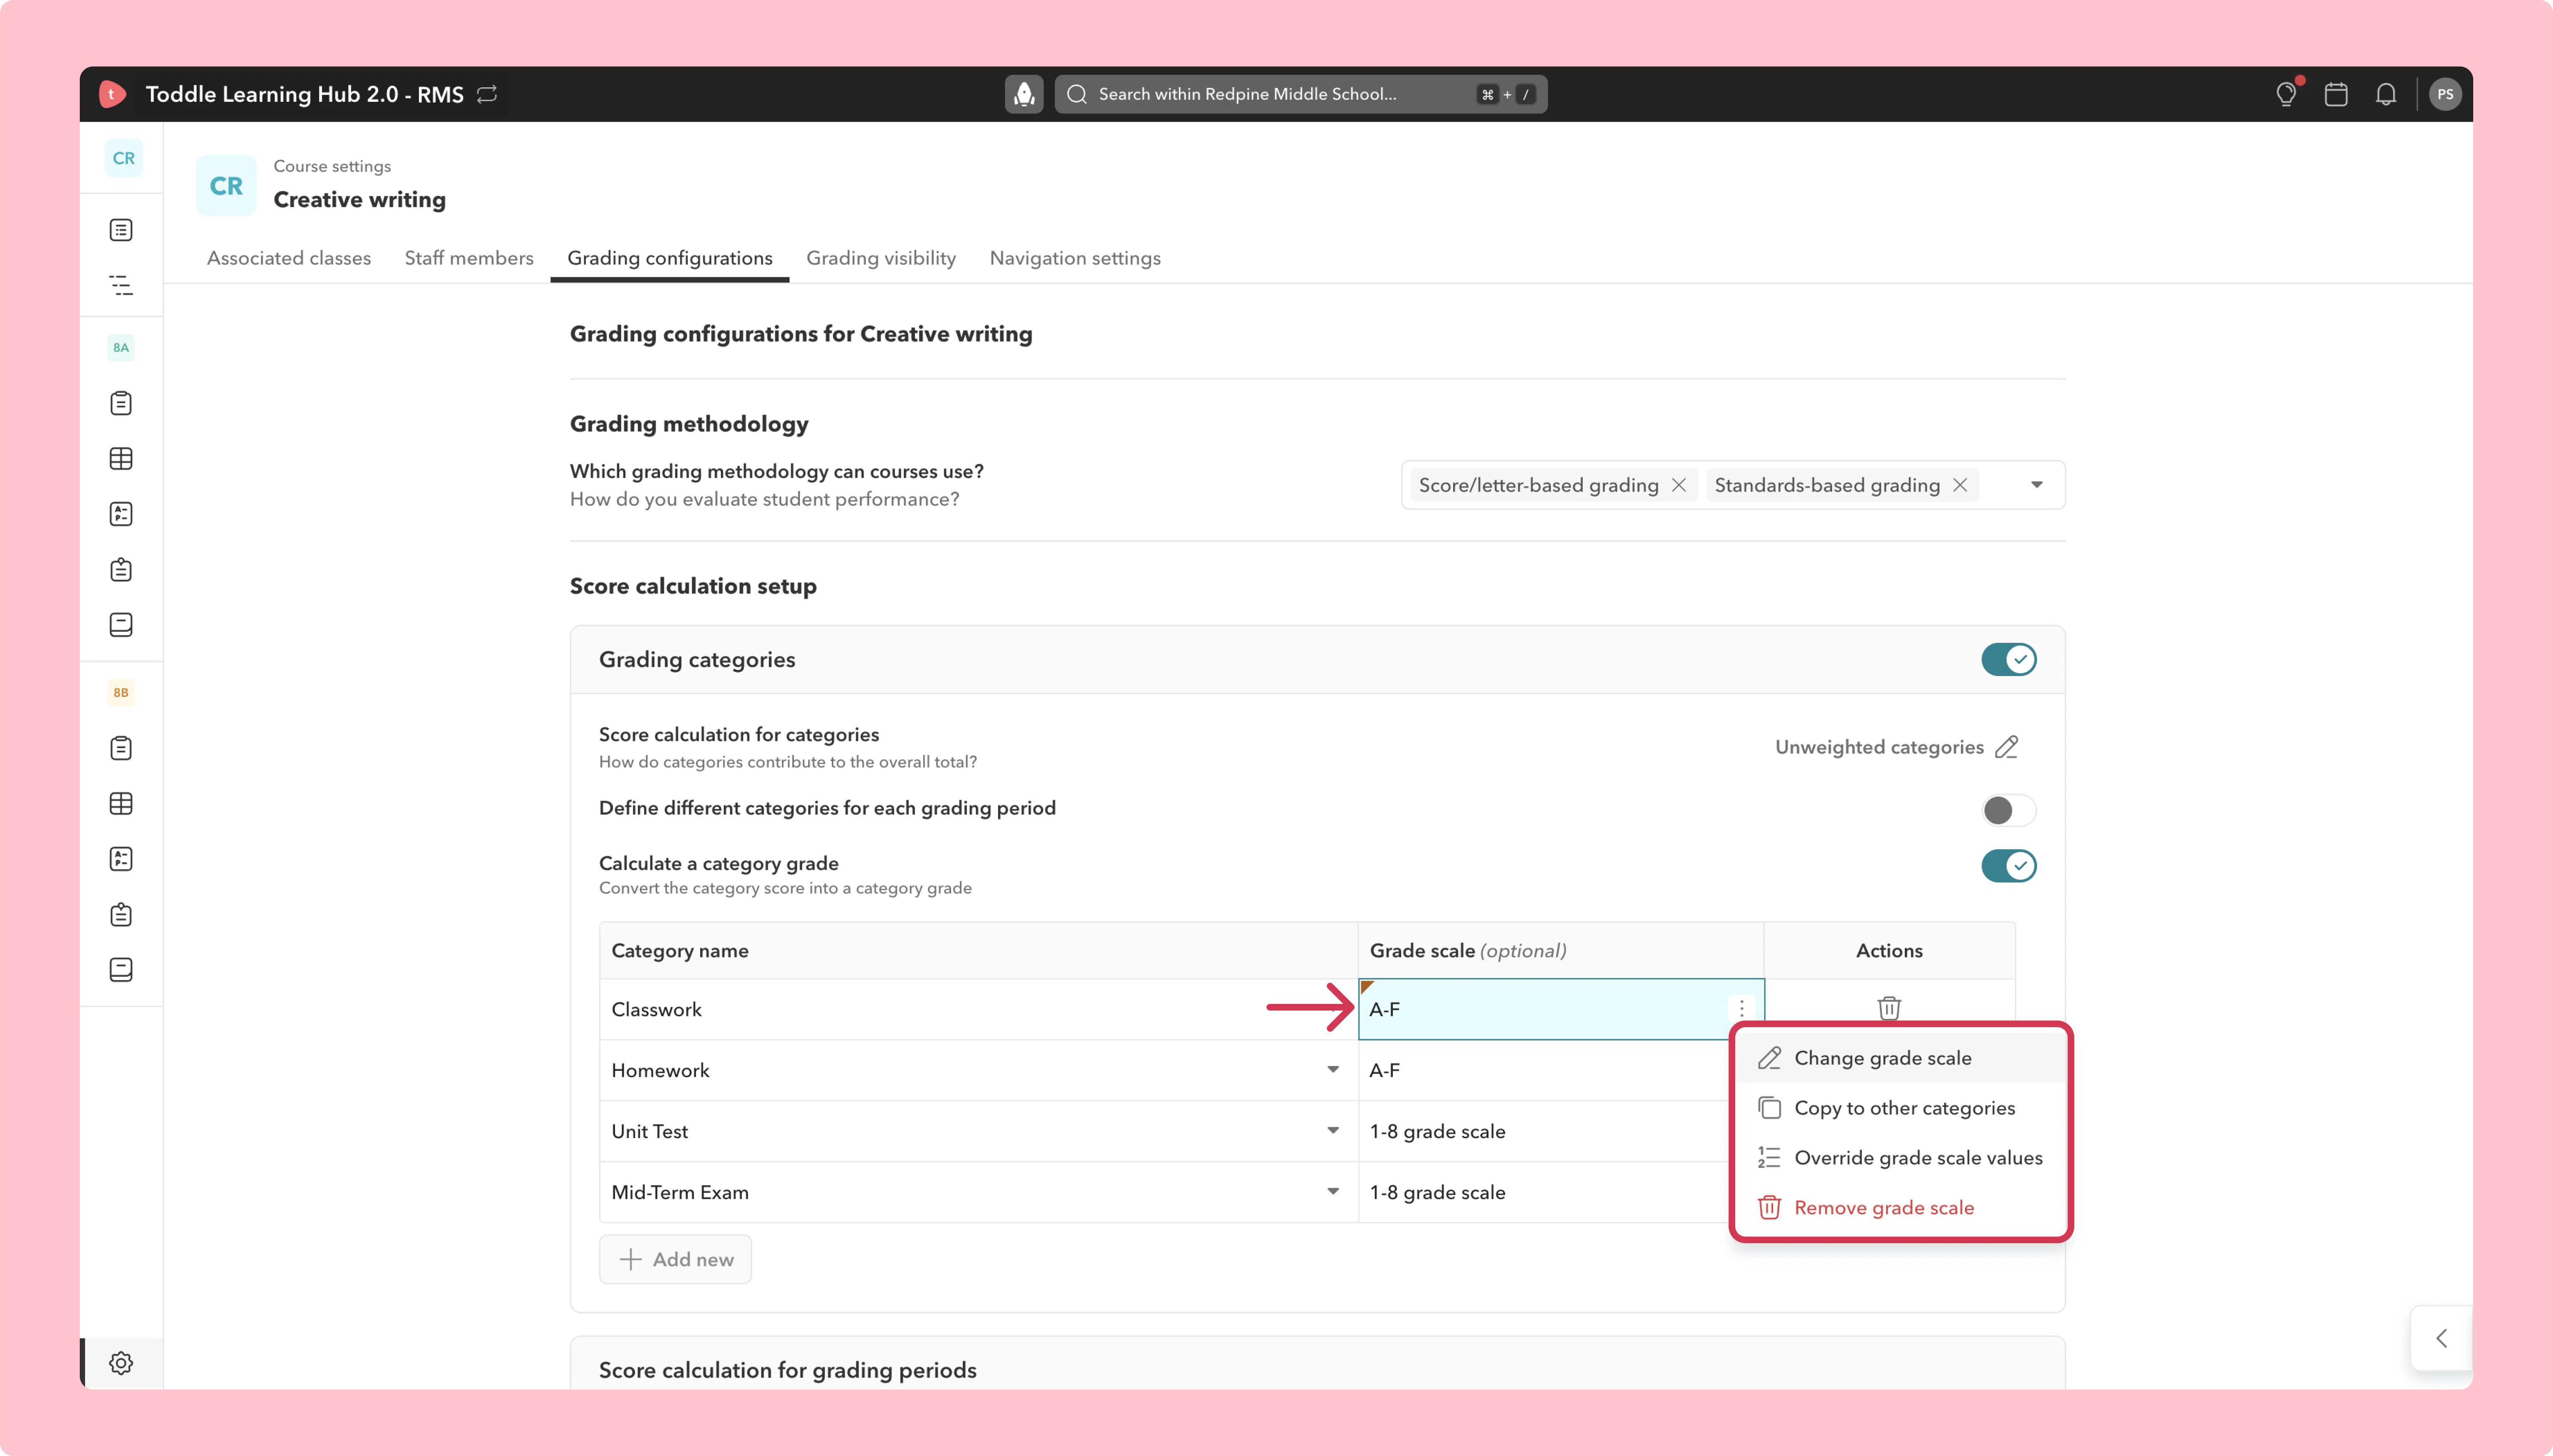
Task: Expand the Homework category dropdown arrow
Action: (1332, 1070)
